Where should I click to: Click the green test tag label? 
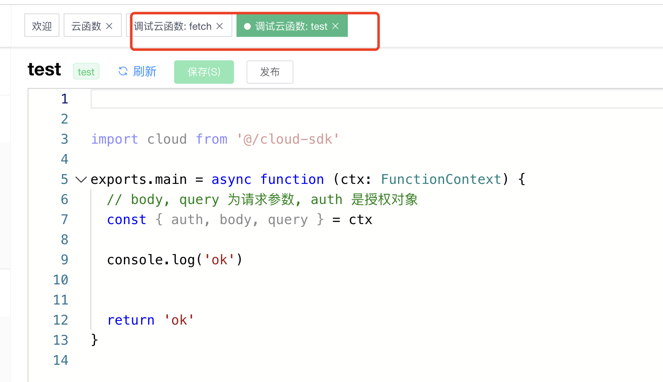tap(86, 72)
